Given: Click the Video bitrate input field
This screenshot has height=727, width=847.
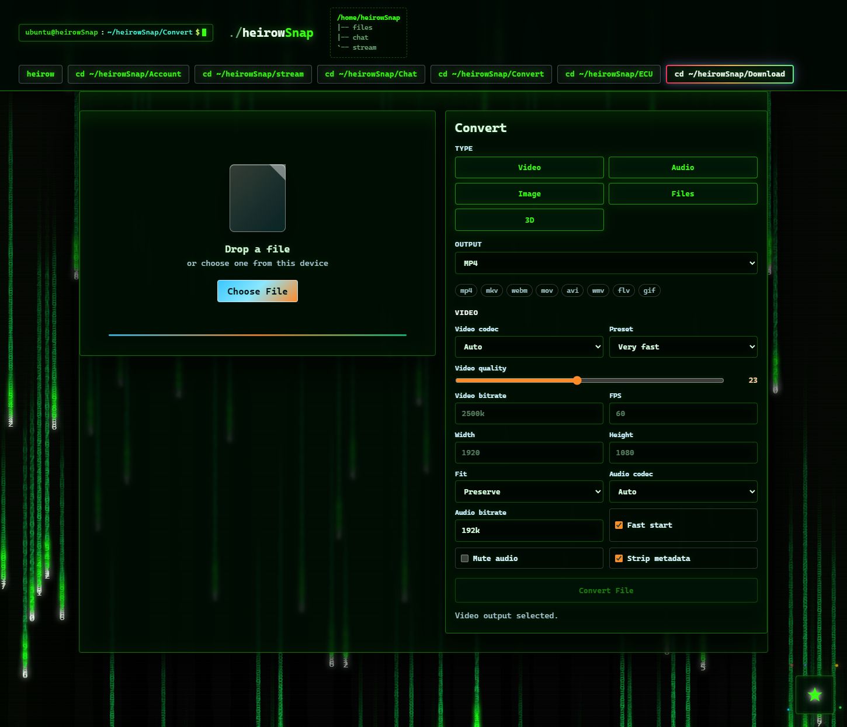Looking at the screenshot, I should click(x=529, y=413).
